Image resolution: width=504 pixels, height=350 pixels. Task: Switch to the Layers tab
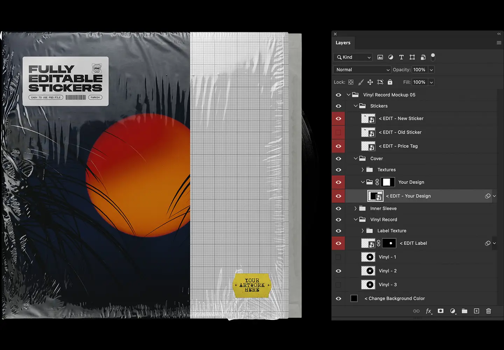pyautogui.click(x=343, y=42)
